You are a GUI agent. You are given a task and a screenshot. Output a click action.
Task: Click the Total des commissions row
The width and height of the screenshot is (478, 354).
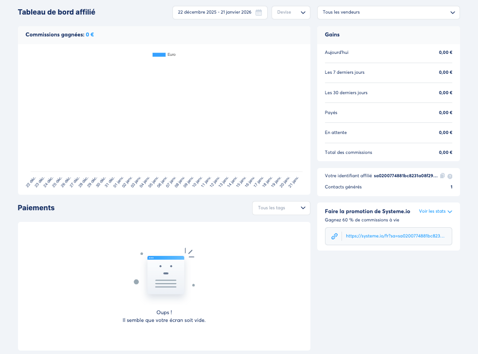388,152
